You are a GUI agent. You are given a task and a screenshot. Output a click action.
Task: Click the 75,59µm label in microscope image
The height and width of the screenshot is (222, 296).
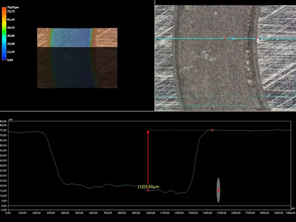tap(161, 94)
